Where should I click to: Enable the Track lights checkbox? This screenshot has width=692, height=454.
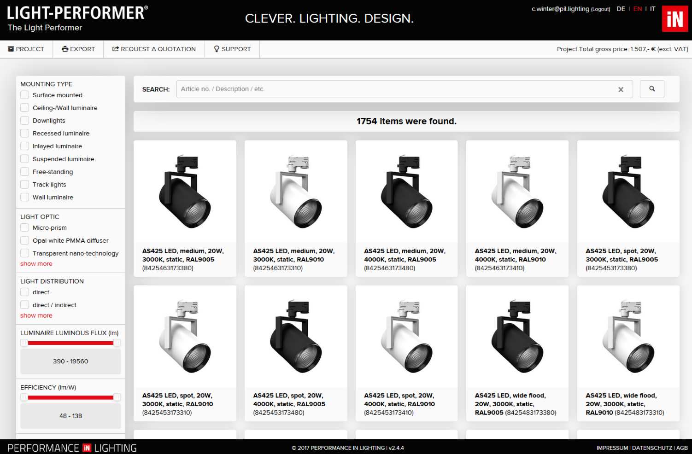tap(25, 185)
